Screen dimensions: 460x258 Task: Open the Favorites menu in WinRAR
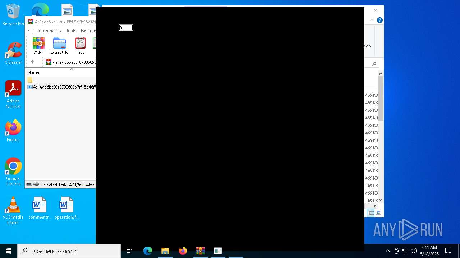click(x=88, y=31)
